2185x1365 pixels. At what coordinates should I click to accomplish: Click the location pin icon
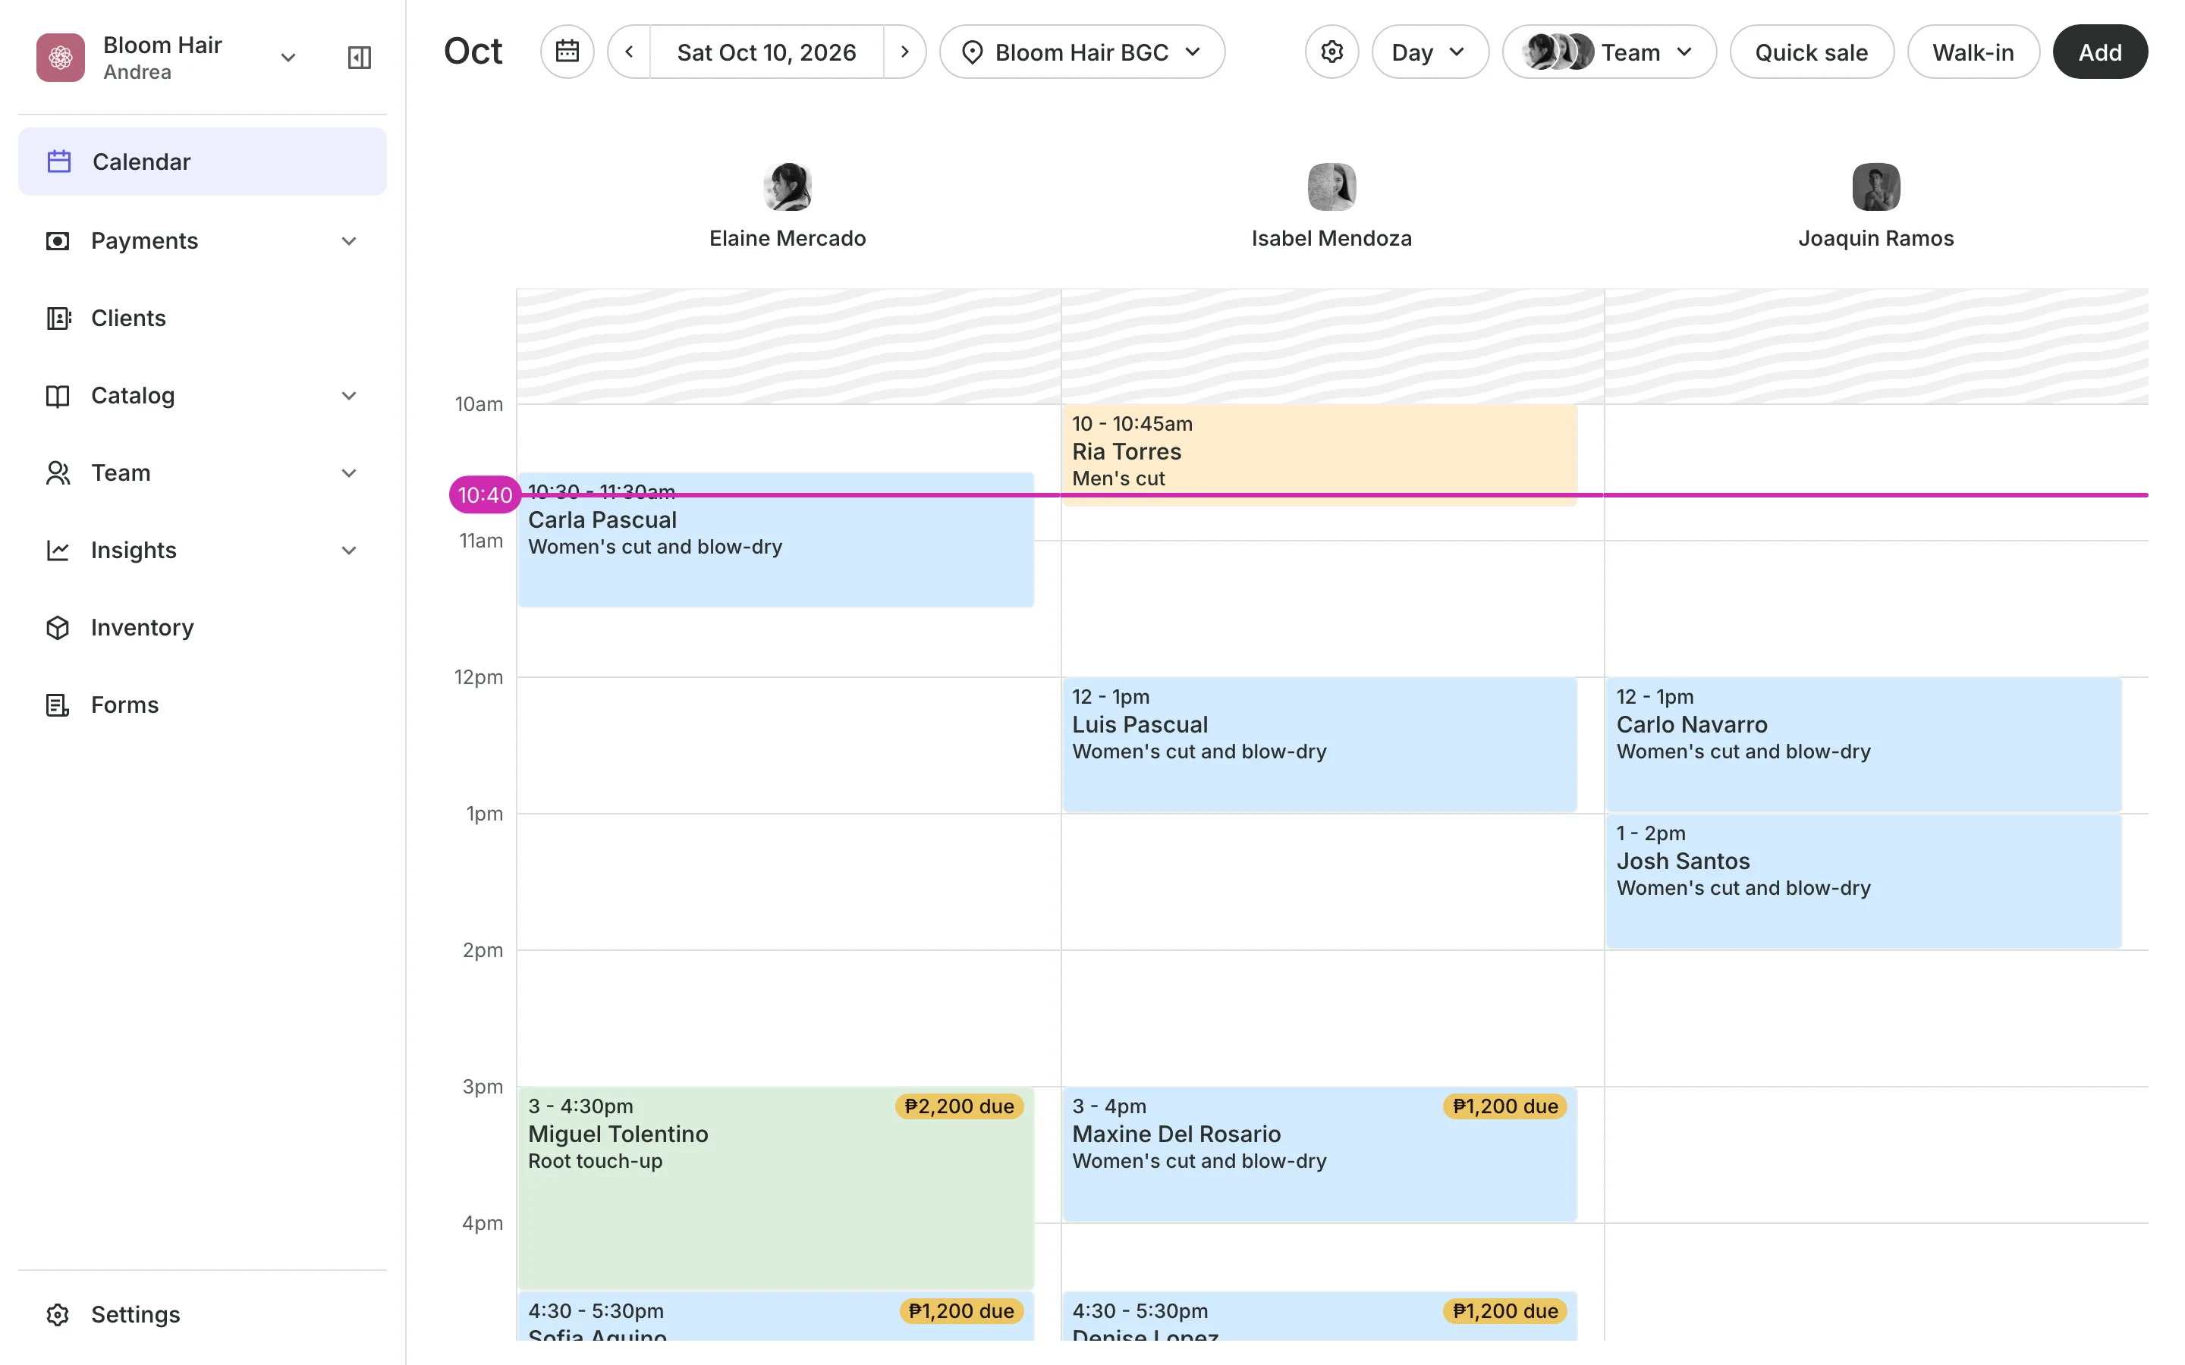coord(972,52)
